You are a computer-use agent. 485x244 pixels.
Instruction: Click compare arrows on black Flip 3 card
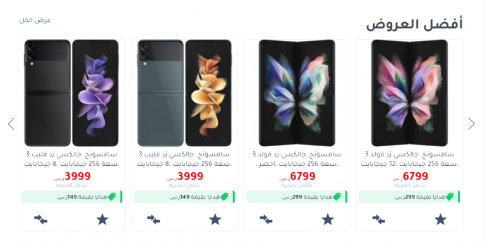[40, 219]
